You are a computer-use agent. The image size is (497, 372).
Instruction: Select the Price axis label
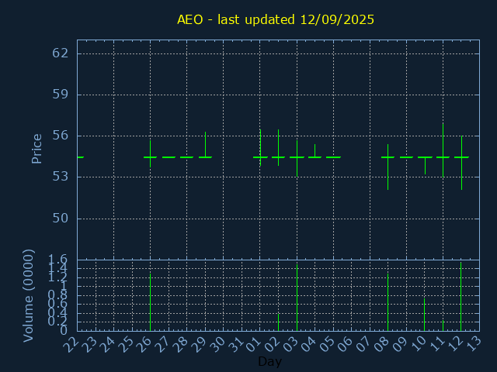(x=36, y=149)
